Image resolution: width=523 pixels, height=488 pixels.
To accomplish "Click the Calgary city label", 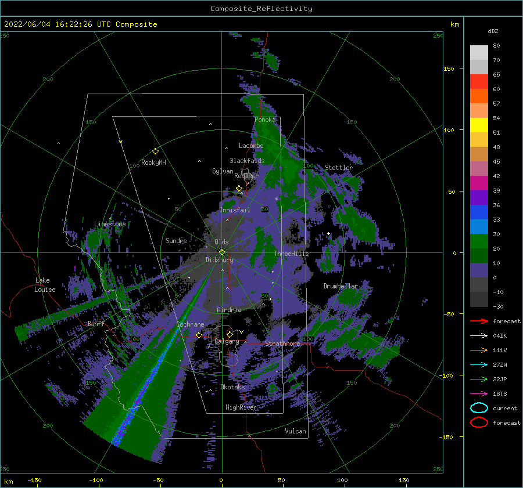I will point(227,341).
